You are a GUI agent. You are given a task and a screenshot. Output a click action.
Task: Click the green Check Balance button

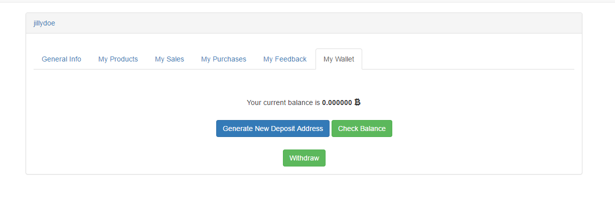tap(362, 128)
